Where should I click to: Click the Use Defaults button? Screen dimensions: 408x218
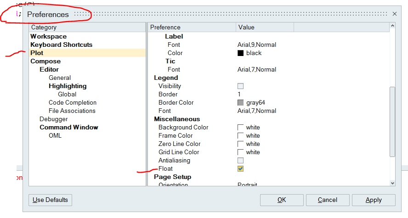(50, 200)
